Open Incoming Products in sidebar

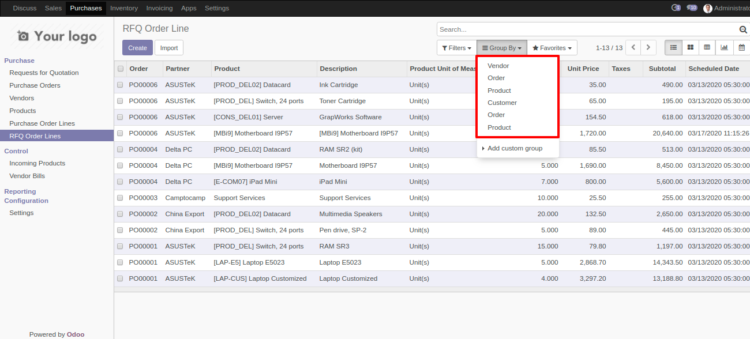[x=37, y=163]
